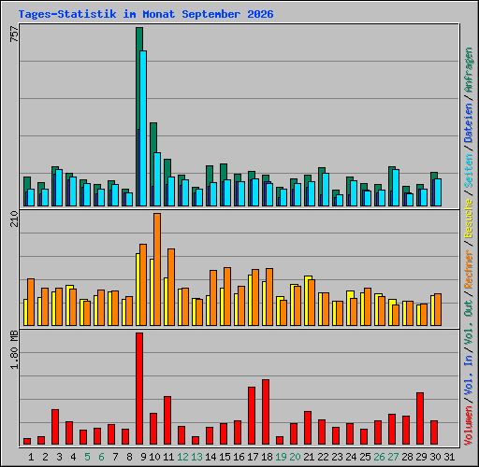This screenshot has height=467, width=479.
Task: Click the tallest orange Rechner bar on day 10
Action: click(157, 270)
